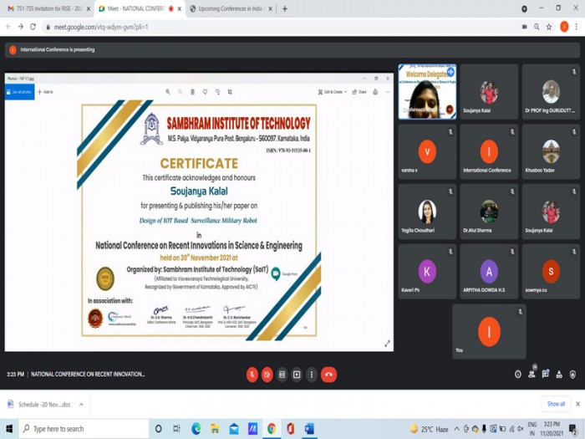Open Microsoft Word from the taskbar

coord(308,429)
